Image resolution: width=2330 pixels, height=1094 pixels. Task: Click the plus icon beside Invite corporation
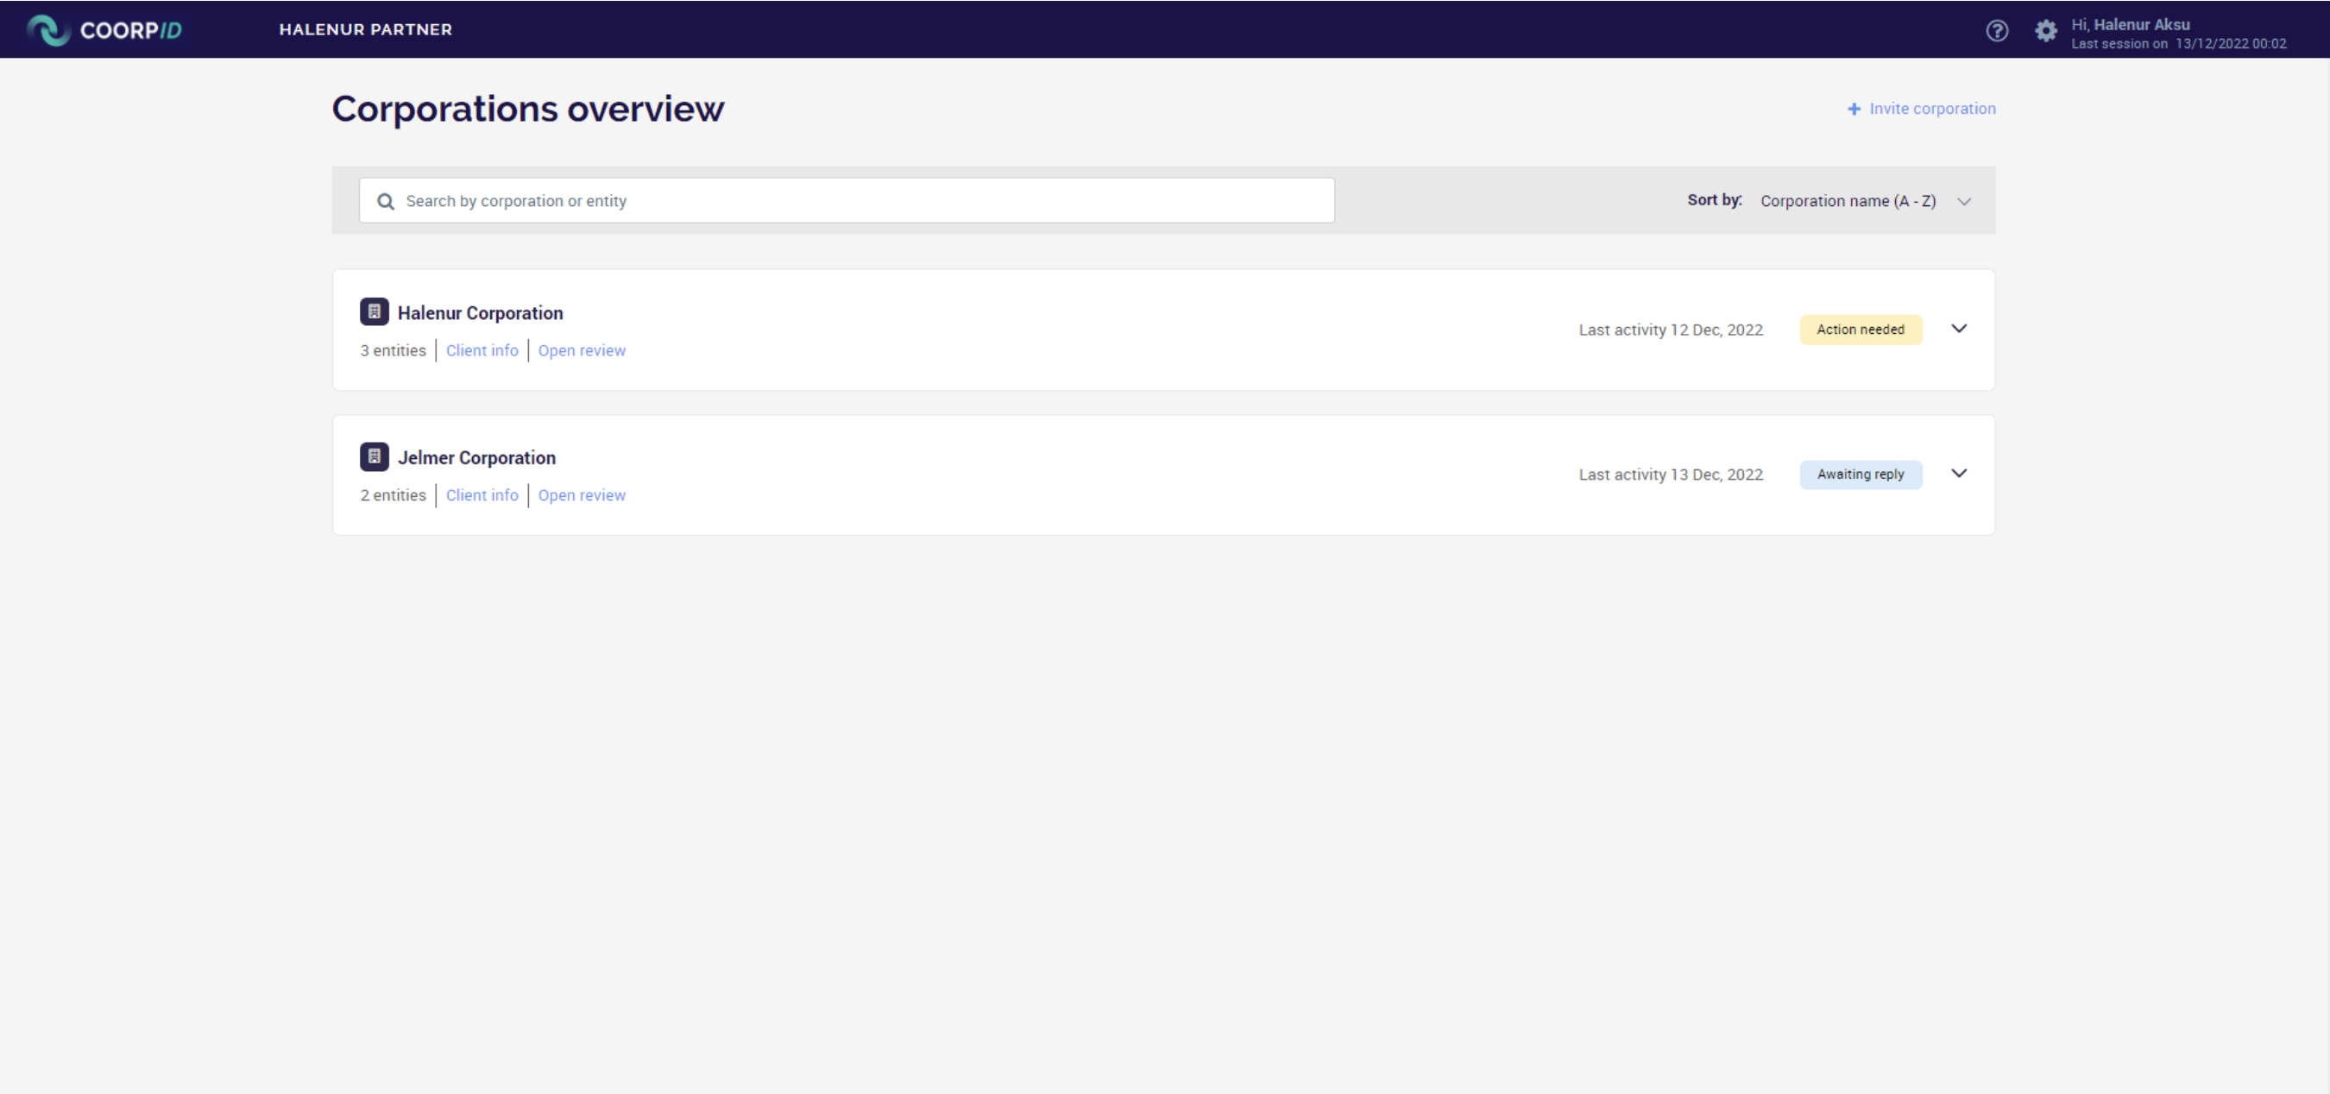point(1855,109)
